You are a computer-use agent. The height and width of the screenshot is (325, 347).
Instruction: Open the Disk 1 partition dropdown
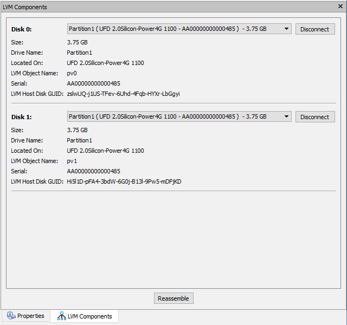[179, 117]
